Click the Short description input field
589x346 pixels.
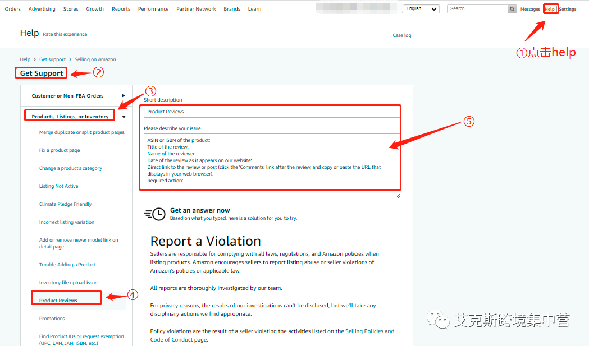click(x=272, y=112)
